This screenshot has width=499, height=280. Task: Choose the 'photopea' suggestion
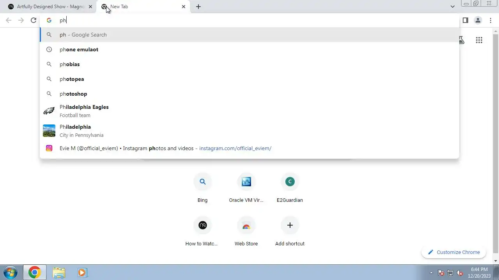249,79
